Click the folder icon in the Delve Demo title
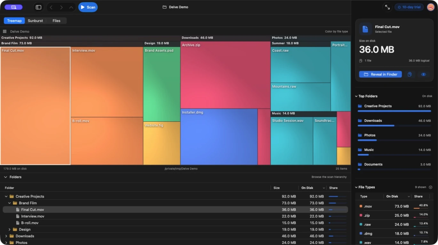438x245 pixels. [x=164, y=7]
